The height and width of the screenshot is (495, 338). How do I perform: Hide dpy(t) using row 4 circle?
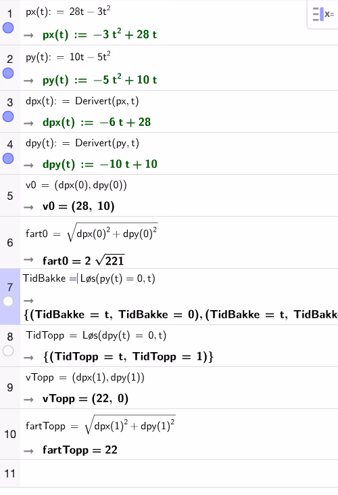(8, 158)
